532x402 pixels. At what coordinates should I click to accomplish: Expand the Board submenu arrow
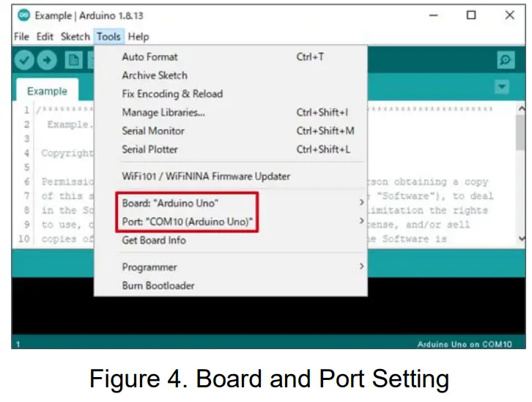pyautogui.click(x=362, y=202)
